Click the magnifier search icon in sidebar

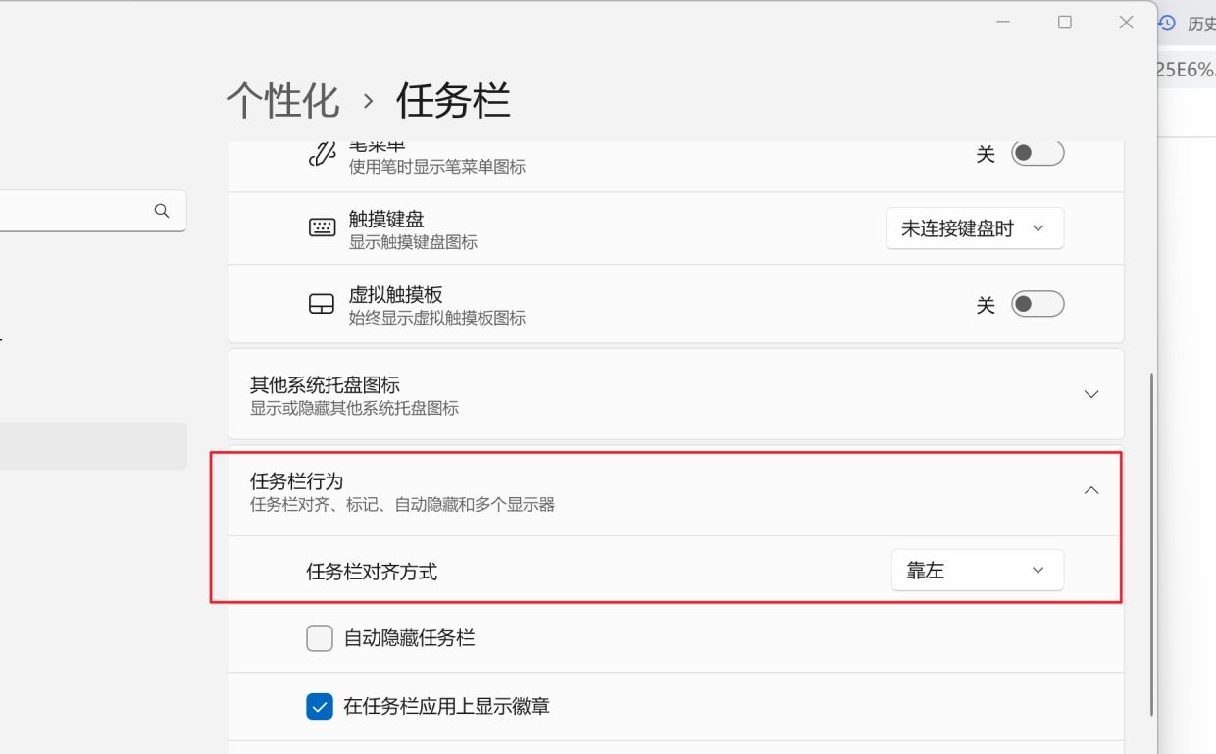[161, 210]
